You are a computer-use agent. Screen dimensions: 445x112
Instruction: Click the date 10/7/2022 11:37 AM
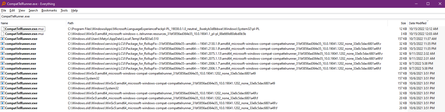pos(423,39)
